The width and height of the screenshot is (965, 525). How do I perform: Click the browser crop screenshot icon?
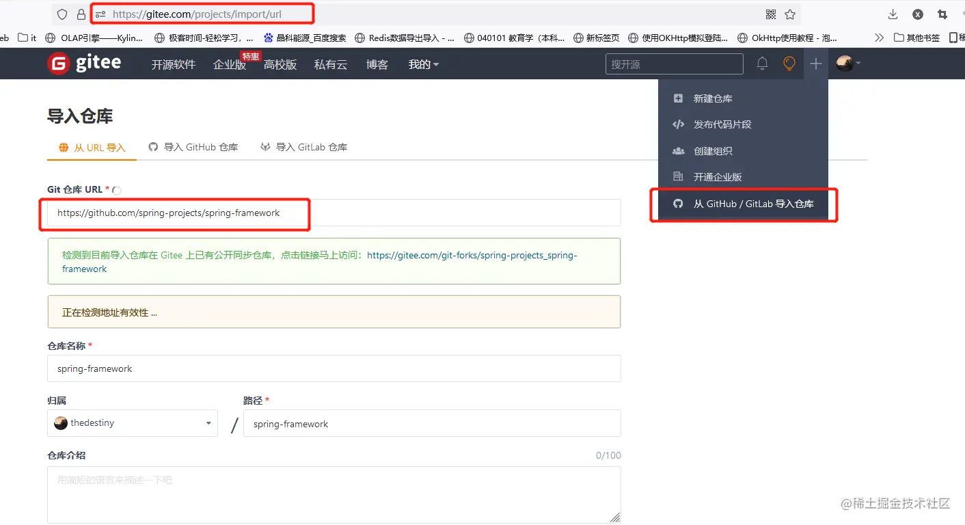pos(942,14)
